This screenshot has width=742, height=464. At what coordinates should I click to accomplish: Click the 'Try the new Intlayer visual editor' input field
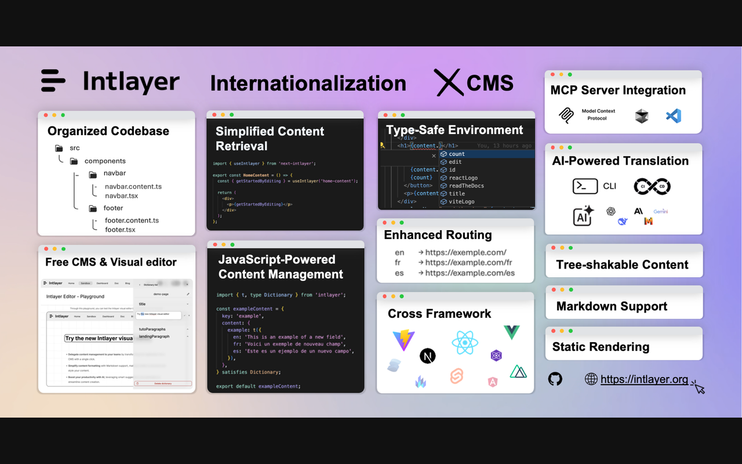(159, 314)
